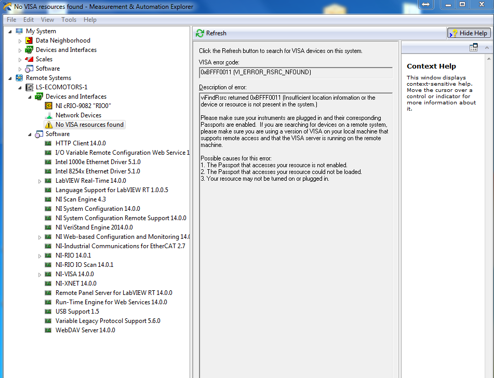The image size is (494, 378).
Task: Click the NI VeriStand Engine icon
Action: coord(48,227)
